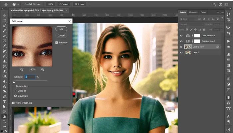The image size is (233, 133).
Task: Expand Layer 0 copy smart filters arrow
Action: (x=220, y=47)
